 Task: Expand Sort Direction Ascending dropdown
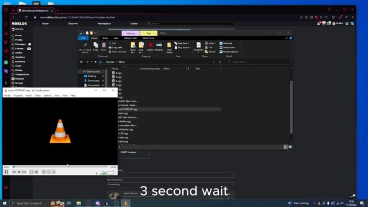pyautogui.click(x=171, y=185)
